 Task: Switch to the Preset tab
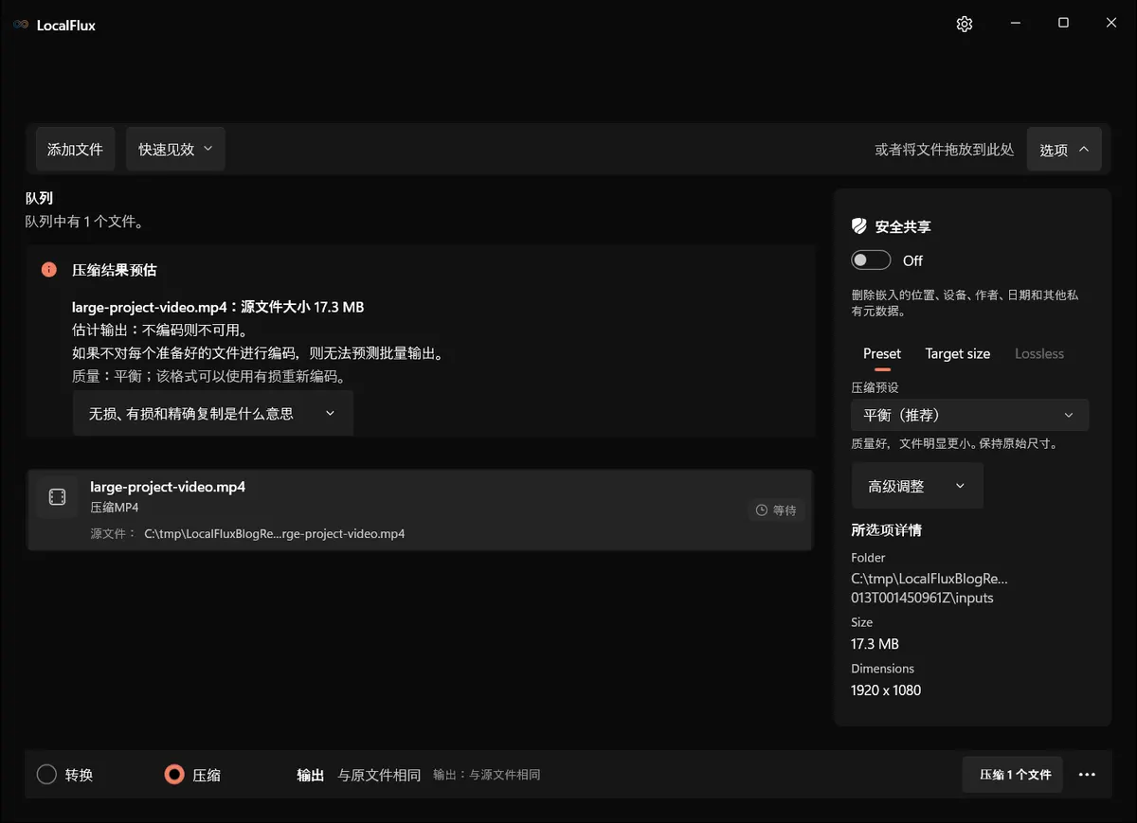[x=882, y=353]
